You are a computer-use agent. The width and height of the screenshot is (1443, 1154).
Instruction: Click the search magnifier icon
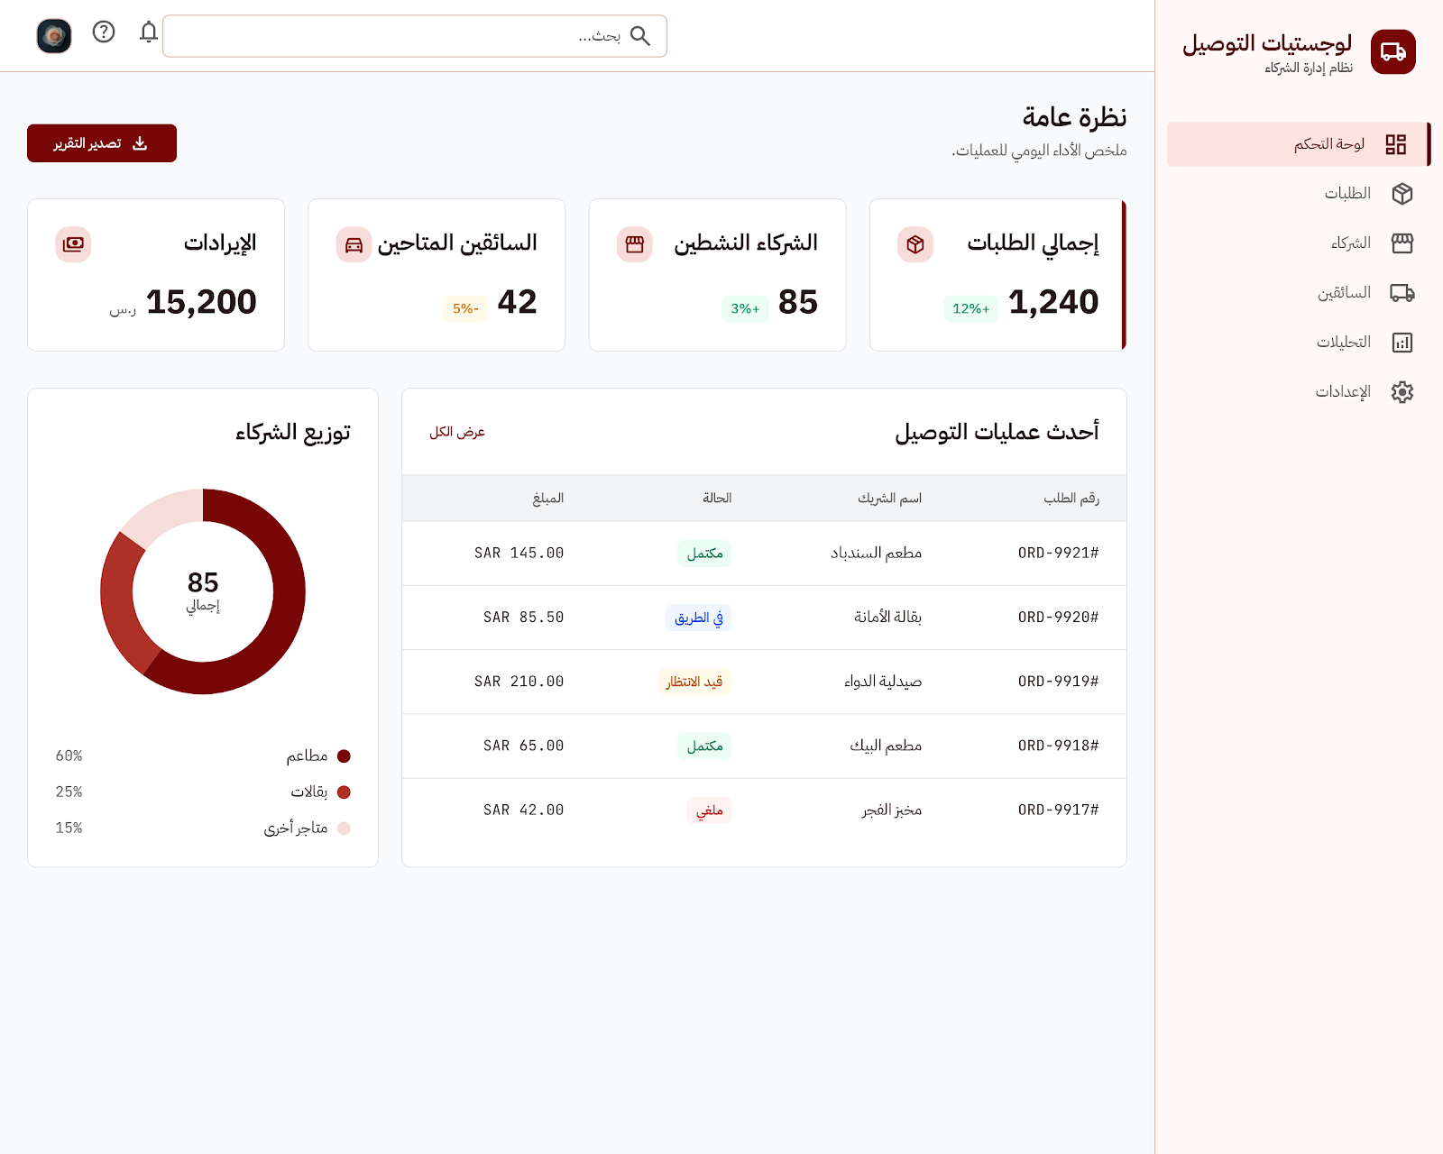pyautogui.click(x=640, y=36)
